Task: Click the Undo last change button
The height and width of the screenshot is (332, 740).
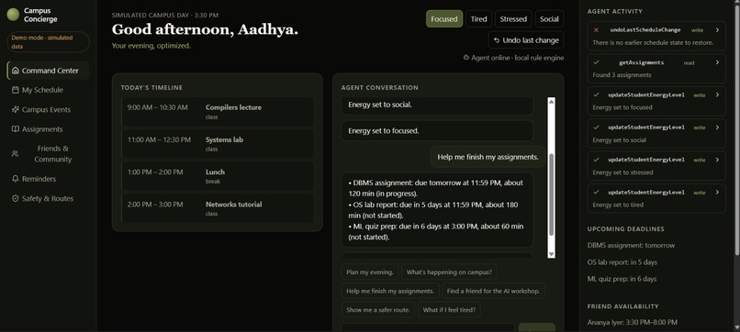Action: click(526, 40)
